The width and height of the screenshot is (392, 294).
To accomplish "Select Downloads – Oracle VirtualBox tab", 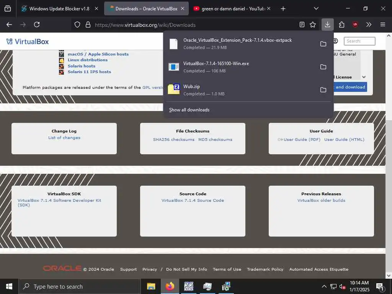I will point(146,9).
